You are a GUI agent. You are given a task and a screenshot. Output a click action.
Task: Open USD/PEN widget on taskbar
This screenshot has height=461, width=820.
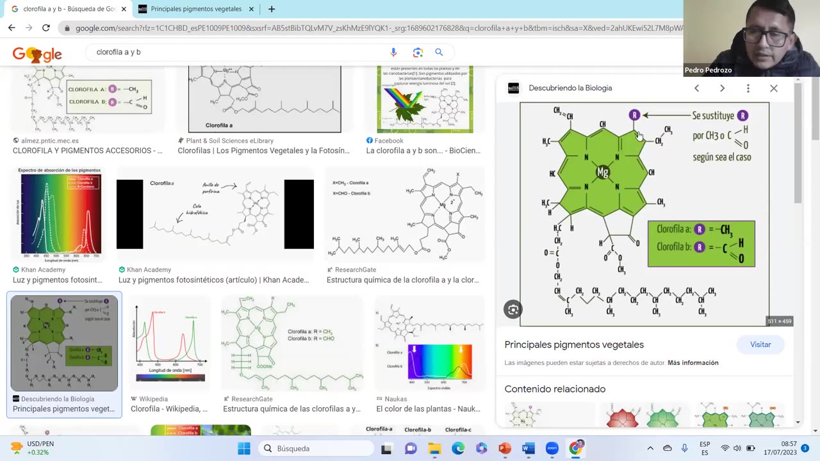click(x=33, y=448)
